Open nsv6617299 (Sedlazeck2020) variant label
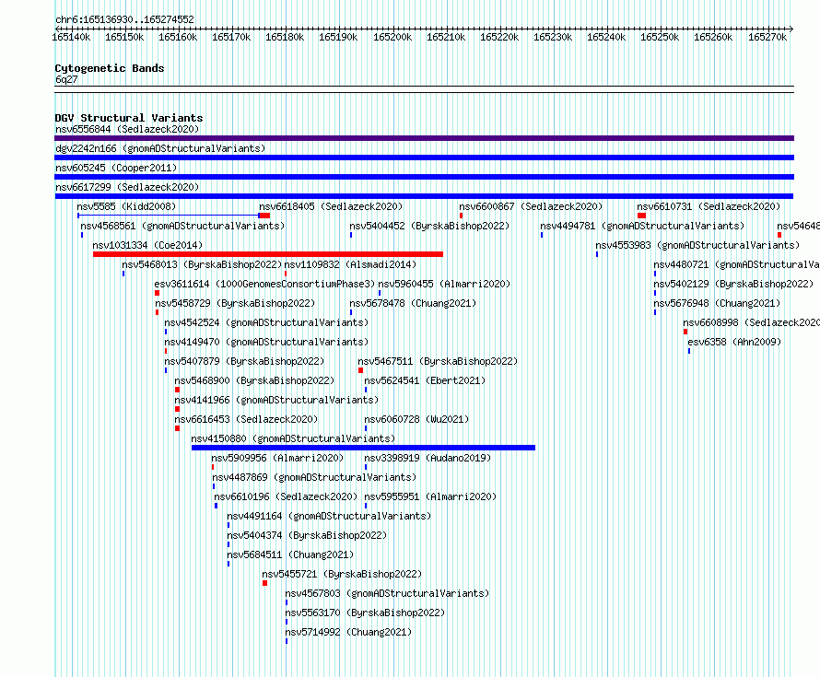The image size is (820, 677). pyautogui.click(x=127, y=187)
